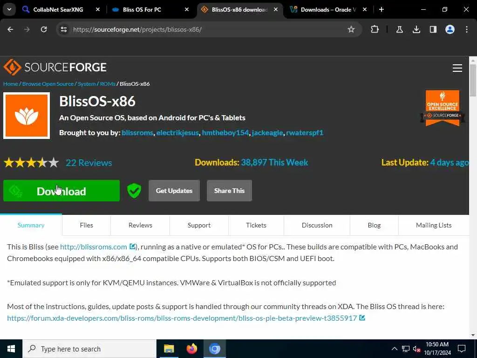Open Browse Open Source breadcrumb
The width and height of the screenshot is (477, 358).
click(48, 84)
